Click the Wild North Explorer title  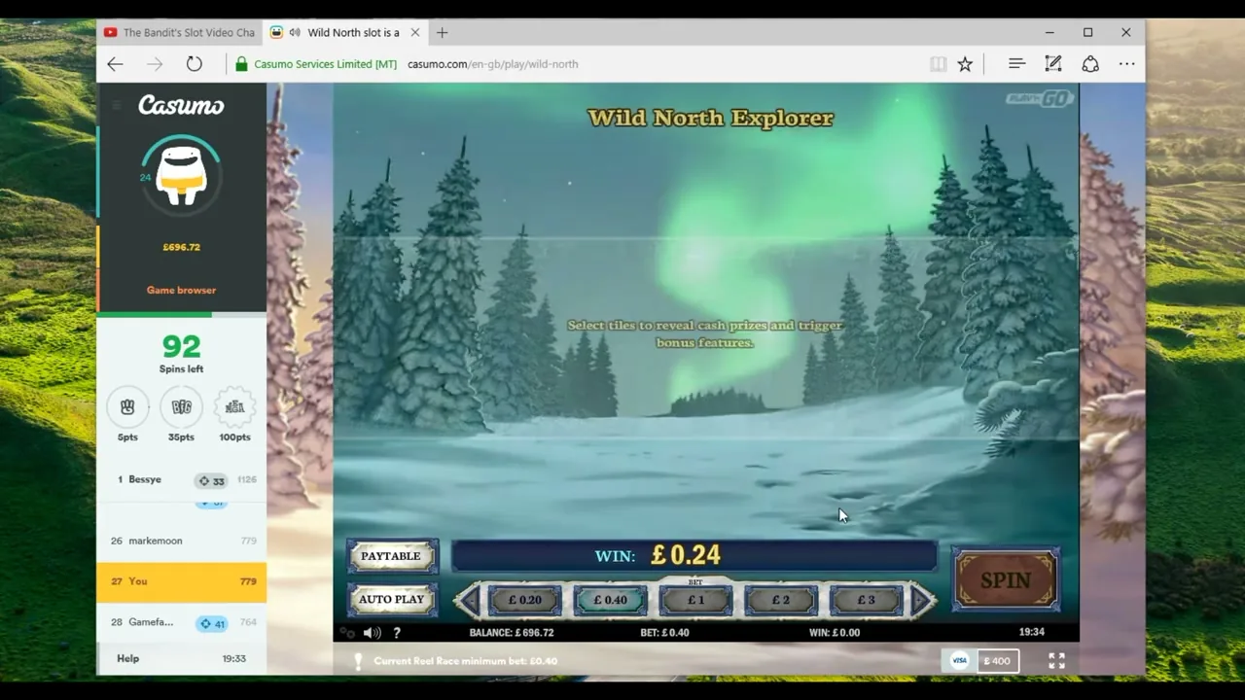click(711, 118)
